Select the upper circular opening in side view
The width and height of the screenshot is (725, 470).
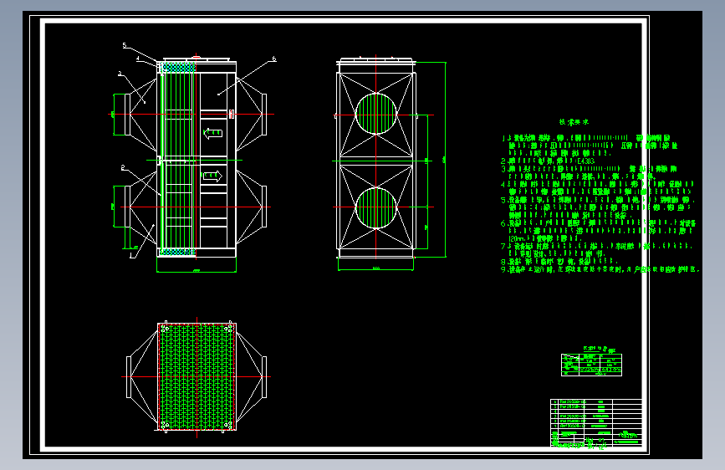[376, 114]
